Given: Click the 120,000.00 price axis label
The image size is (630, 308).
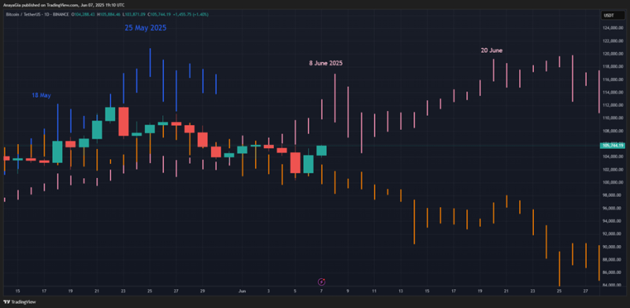Looking at the screenshot, I should [x=612, y=54].
